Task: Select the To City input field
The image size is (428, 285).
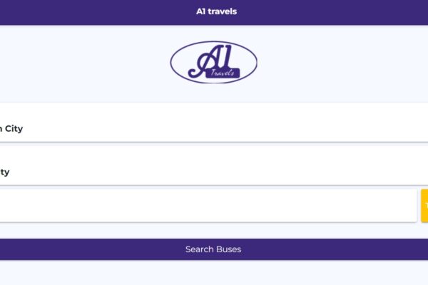Action: tap(214, 166)
